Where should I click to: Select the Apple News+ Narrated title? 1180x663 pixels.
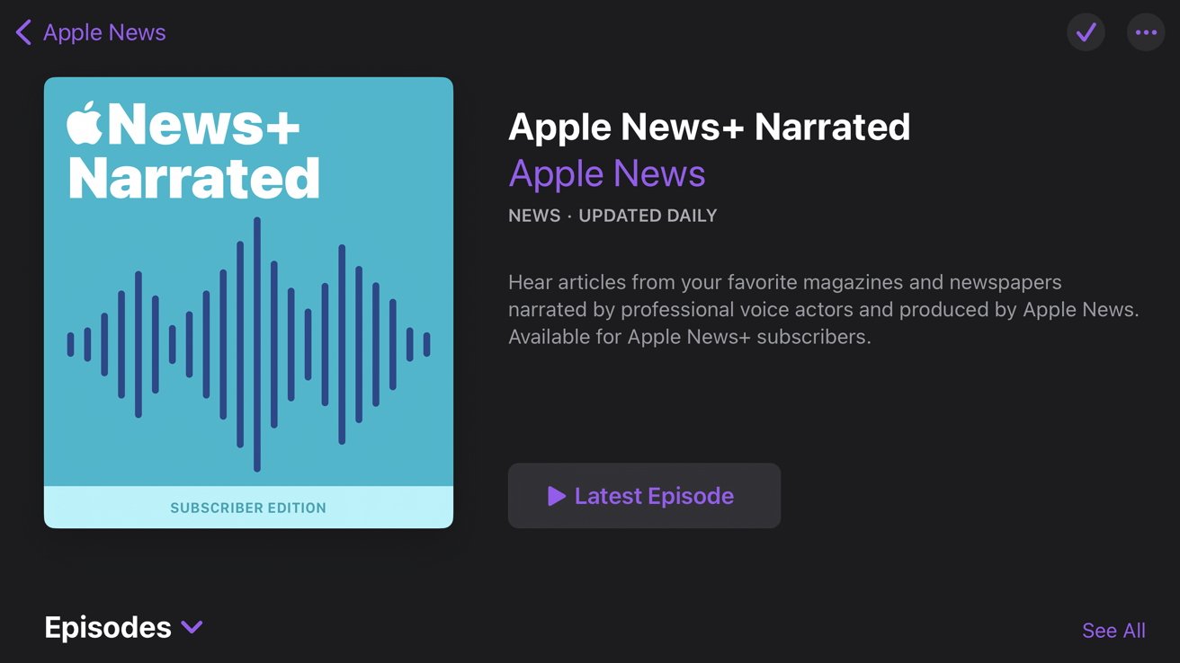(710, 127)
